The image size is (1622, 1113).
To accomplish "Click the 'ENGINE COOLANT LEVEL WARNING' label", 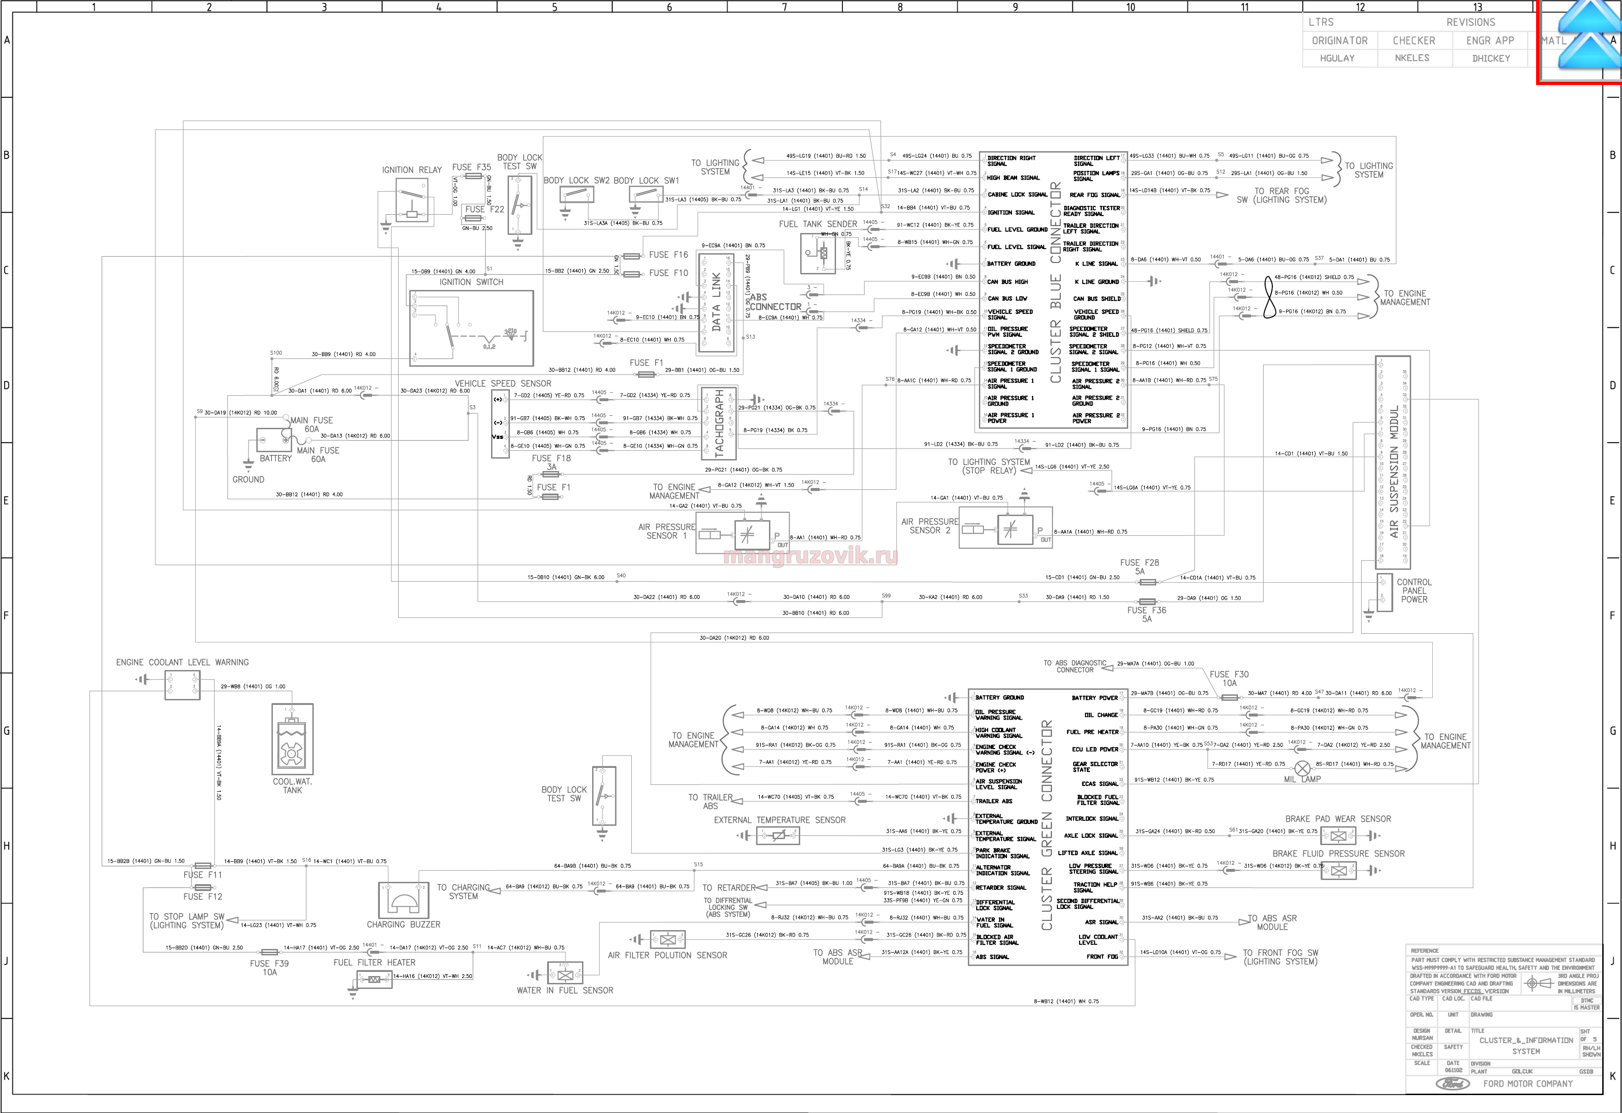I will pyautogui.click(x=182, y=662).
